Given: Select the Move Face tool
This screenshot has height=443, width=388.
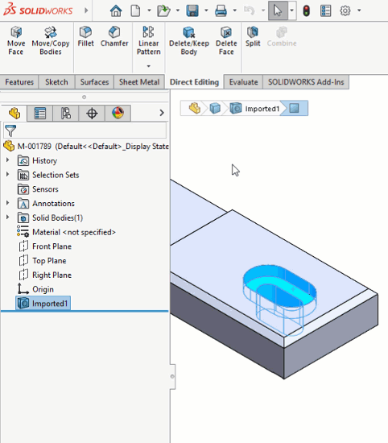Looking at the screenshot, I should (x=16, y=41).
